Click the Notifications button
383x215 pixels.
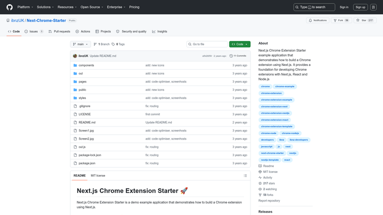click(x=318, y=20)
